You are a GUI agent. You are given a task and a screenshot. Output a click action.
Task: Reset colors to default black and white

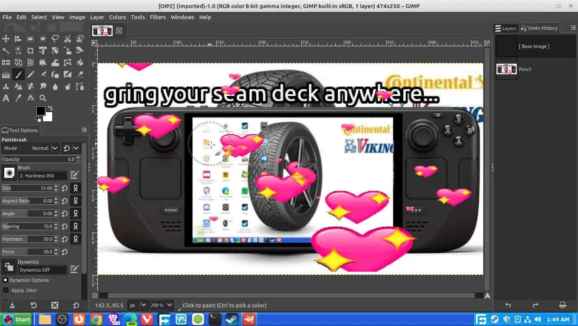[x=37, y=120]
